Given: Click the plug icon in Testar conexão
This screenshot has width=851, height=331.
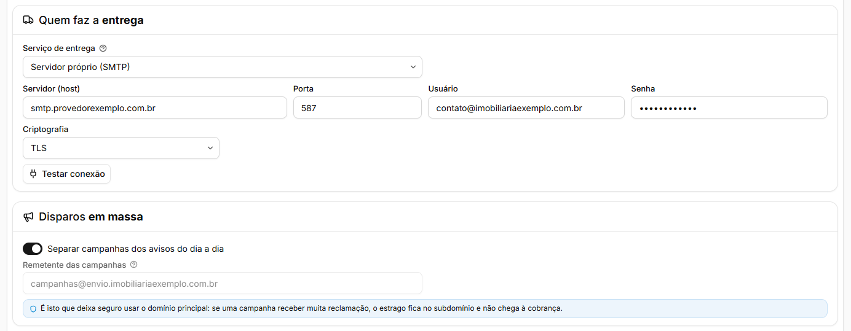Looking at the screenshot, I should click(x=34, y=174).
